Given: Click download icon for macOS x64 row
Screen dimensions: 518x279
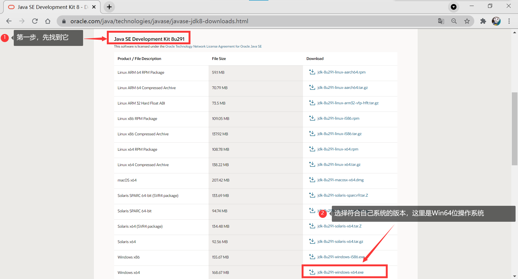Looking at the screenshot, I should coord(312,180).
